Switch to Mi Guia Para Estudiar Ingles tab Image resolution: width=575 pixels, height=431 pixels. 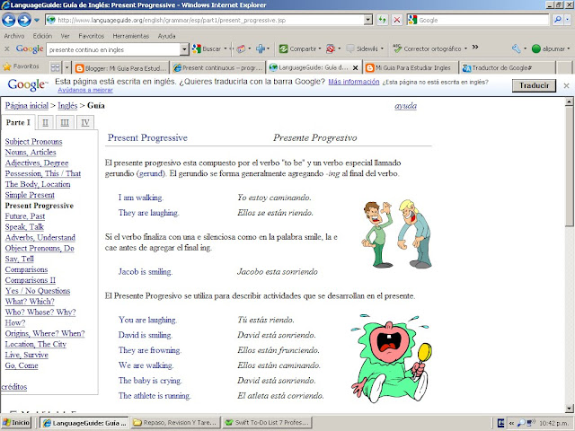[411, 68]
